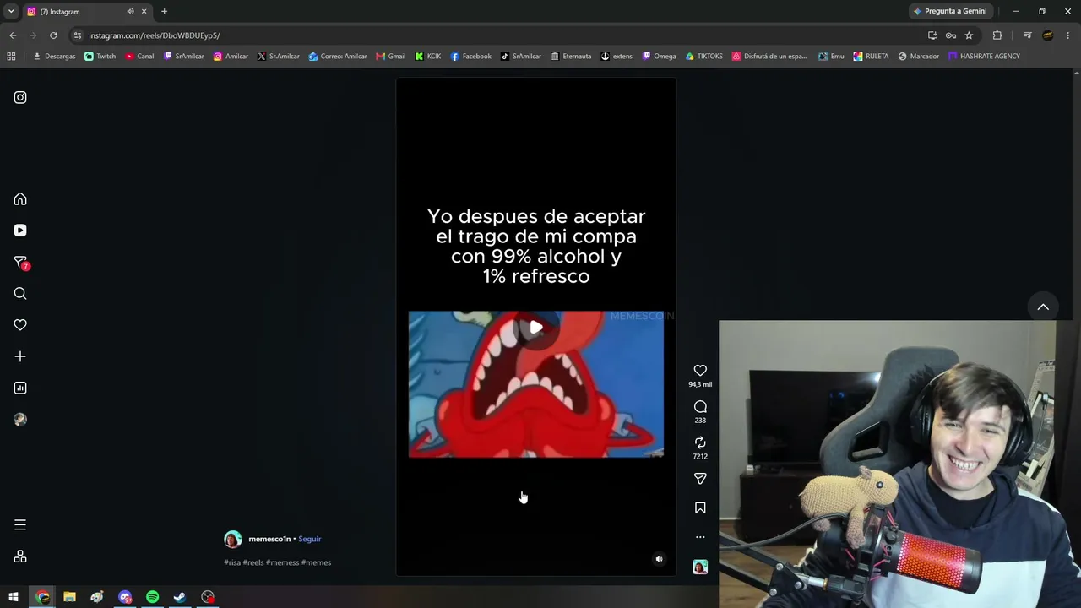
Task: Like the reel with the heart icon
Action: click(700, 371)
